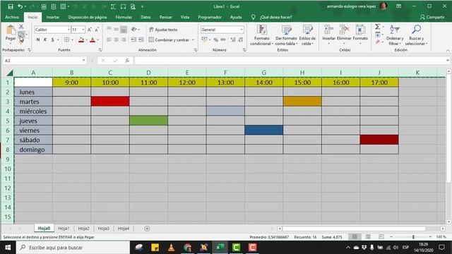Switch to the Insertar tab
452x254 pixels.
tap(53, 17)
